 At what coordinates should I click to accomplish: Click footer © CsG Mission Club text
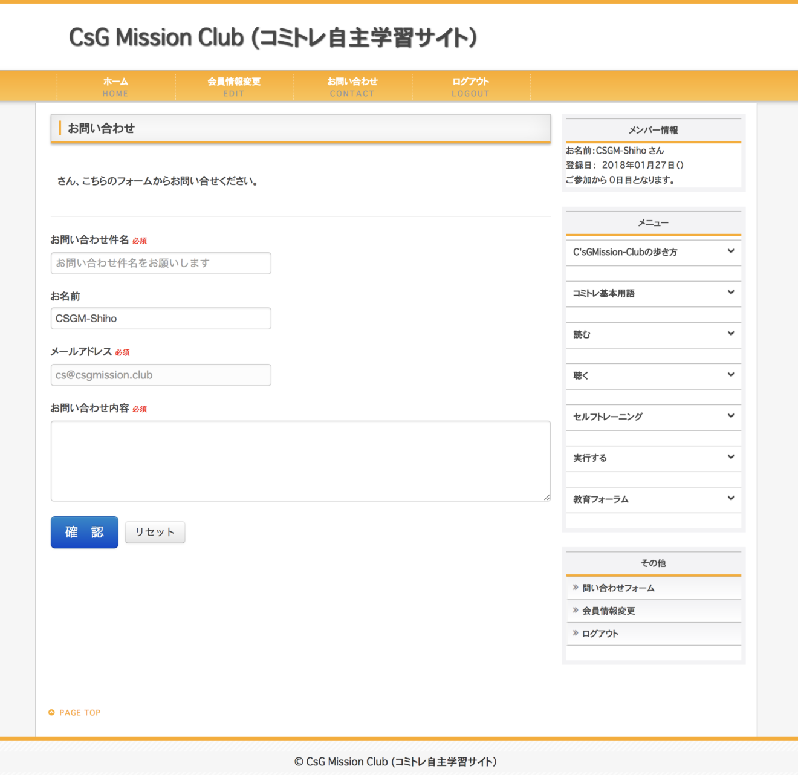click(396, 762)
